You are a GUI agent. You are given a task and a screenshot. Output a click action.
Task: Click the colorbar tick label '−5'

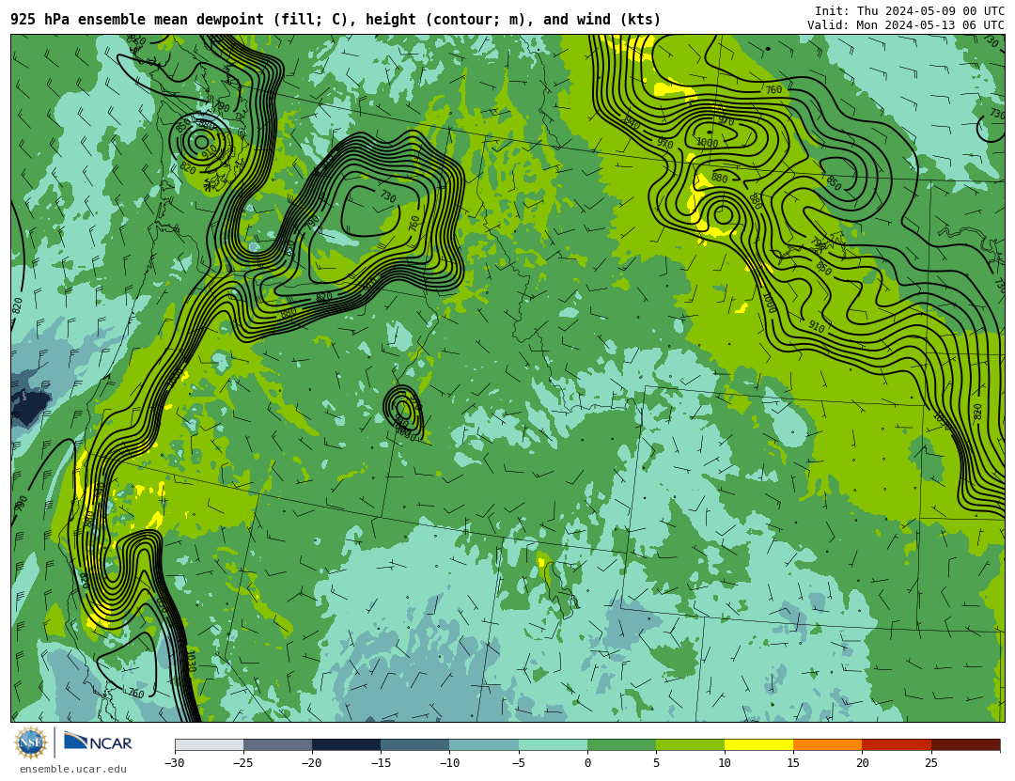(x=518, y=763)
